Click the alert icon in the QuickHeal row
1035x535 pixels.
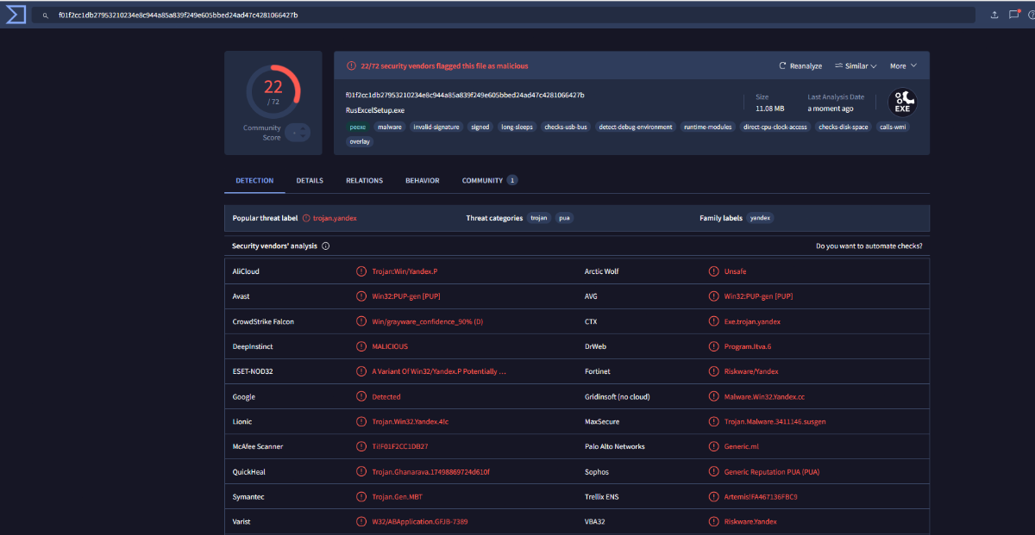click(x=361, y=472)
